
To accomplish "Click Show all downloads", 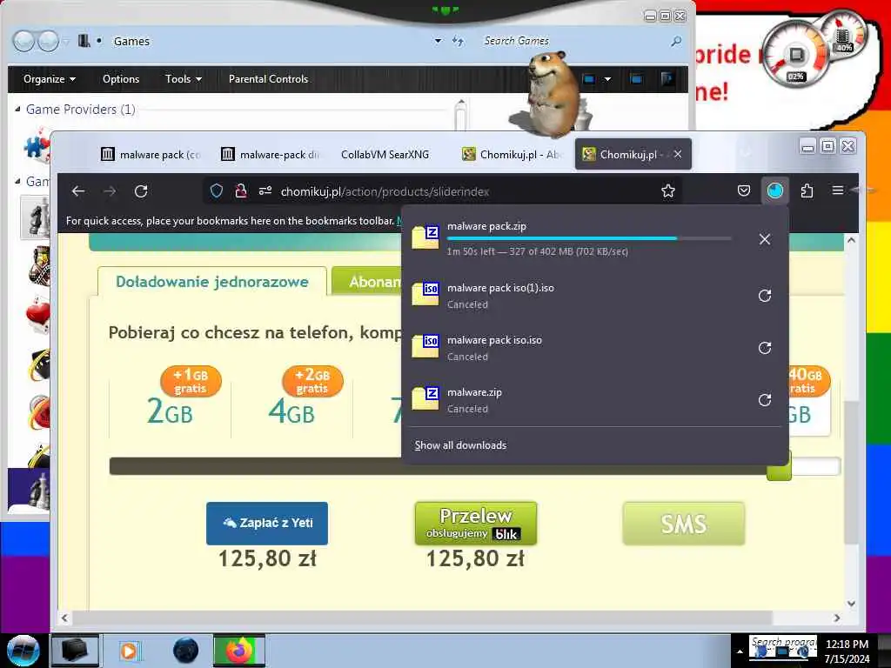I will (460, 445).
